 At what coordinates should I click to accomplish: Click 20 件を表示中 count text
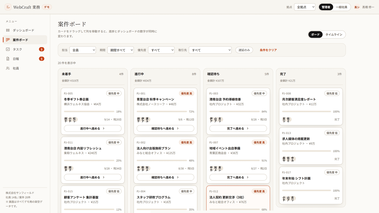tap(67, 63)
